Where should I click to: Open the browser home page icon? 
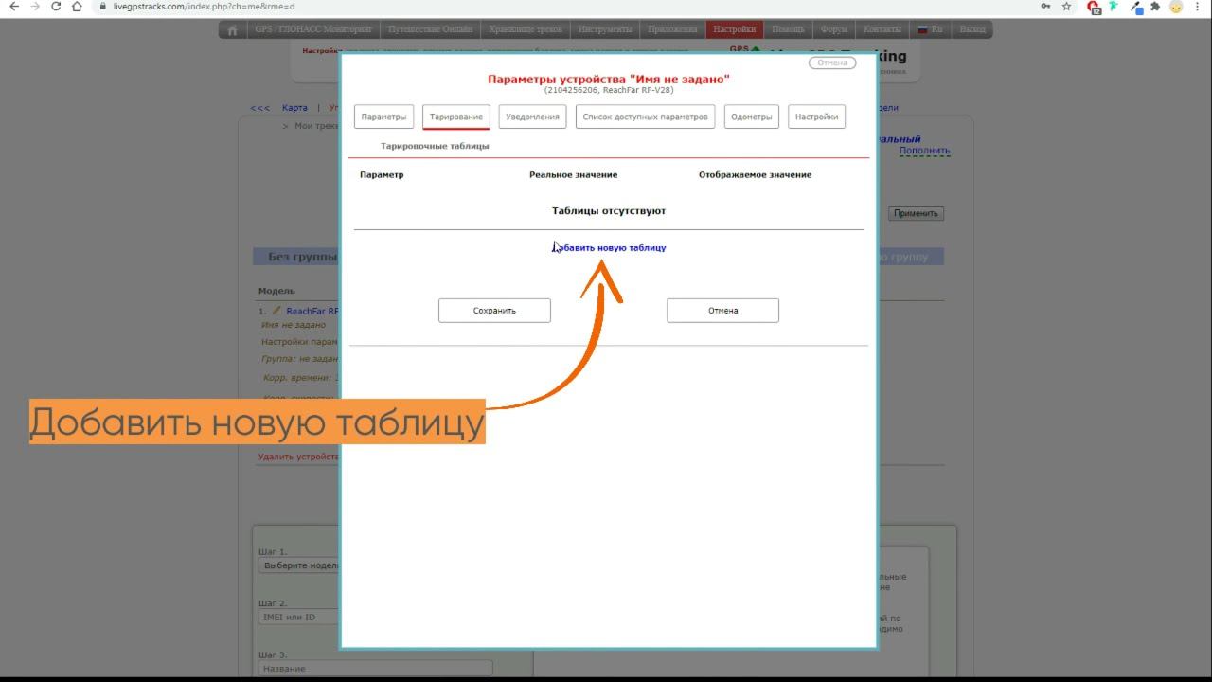point(77,7)
